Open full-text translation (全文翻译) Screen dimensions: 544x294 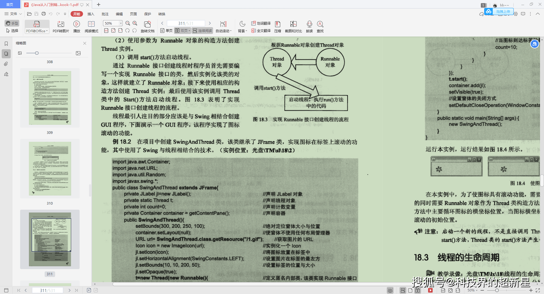coord(261,31)
